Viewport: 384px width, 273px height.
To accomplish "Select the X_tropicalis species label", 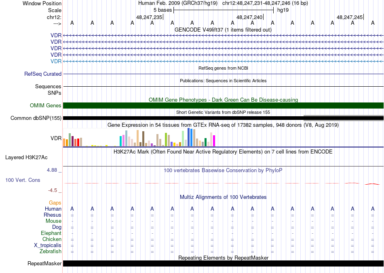I will pyautogui.click(x=48, y=245).
